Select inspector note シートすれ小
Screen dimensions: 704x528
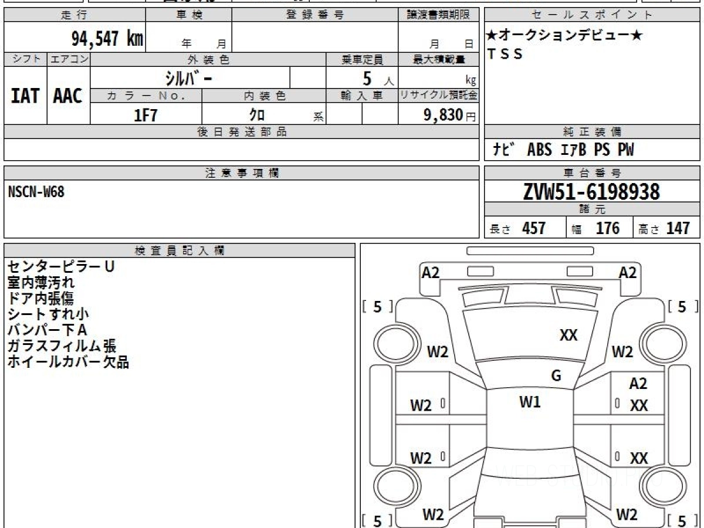coord(48,314)
